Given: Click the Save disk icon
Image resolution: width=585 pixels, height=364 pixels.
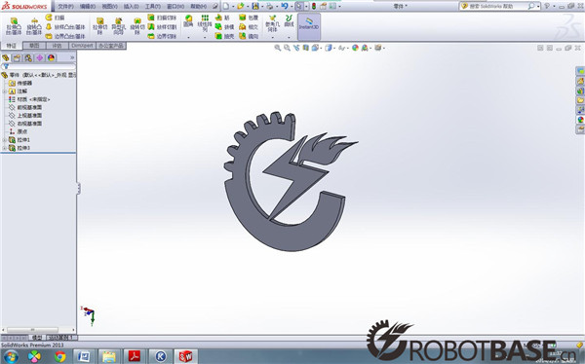Looking at the screenshot, I should [x=255, y=6].
